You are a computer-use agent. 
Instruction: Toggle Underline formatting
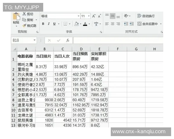(55, 24)
